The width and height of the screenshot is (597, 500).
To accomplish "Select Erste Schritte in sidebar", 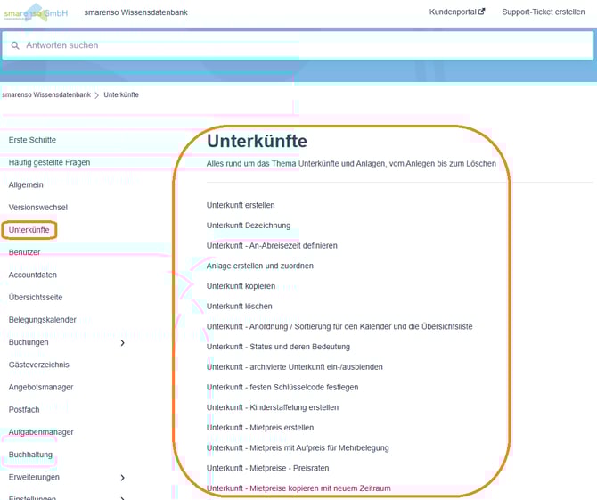I will 32,140.
